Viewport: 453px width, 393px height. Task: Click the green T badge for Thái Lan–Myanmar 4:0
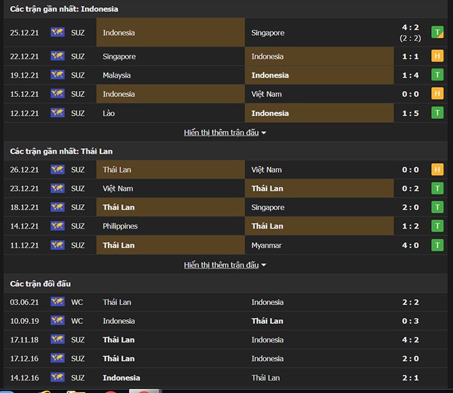(437, 245)
